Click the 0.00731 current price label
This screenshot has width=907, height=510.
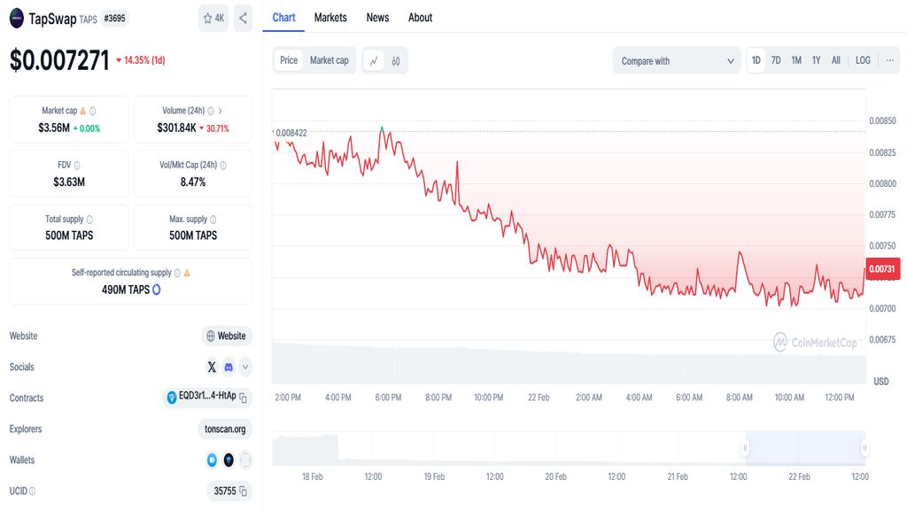point(882,269)
